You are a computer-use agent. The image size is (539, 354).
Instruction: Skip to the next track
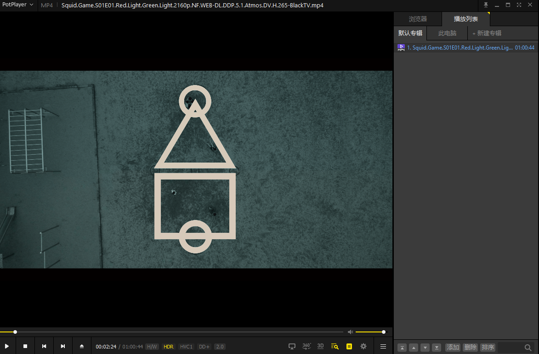[x=62, y=346]
